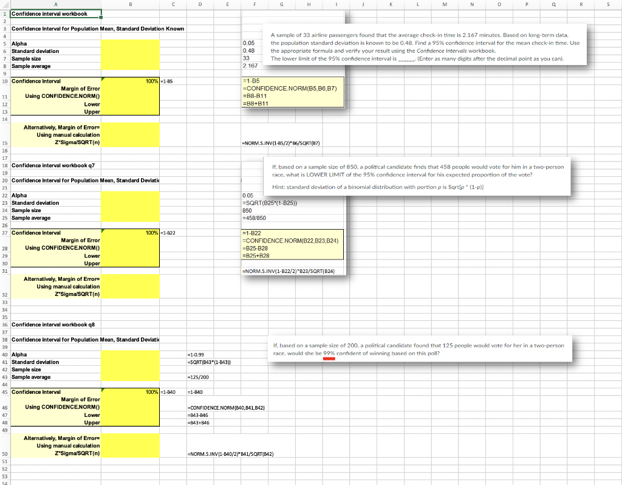Click the formula =B25+B28

click(x=256, y=256)
